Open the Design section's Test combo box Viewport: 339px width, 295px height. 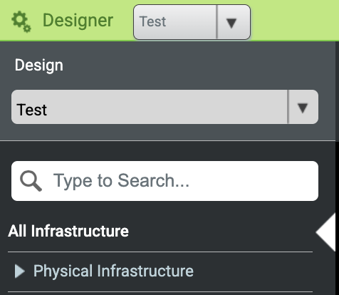pos(165,107)
